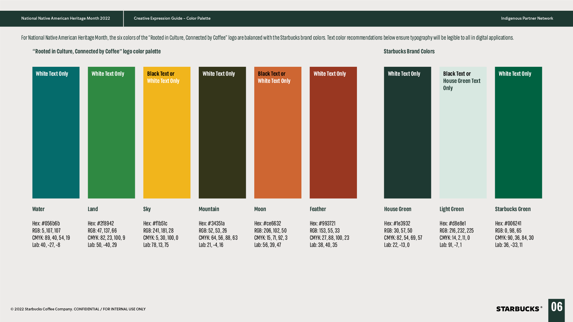Click 'Hex: #1e3932' value
Image resolution: width=573 pixels, height=322 pixels.
point(397,223)
